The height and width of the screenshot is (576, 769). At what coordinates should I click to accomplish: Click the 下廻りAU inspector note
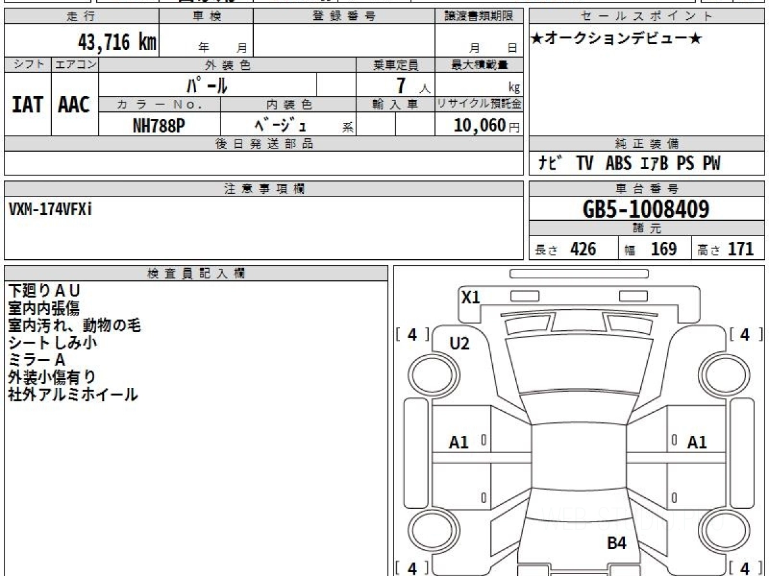[x=44, y=291]
